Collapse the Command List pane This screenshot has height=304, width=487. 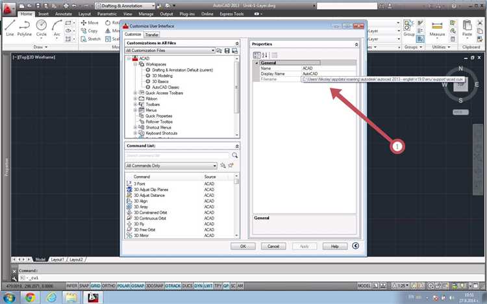tap(237, 146)
